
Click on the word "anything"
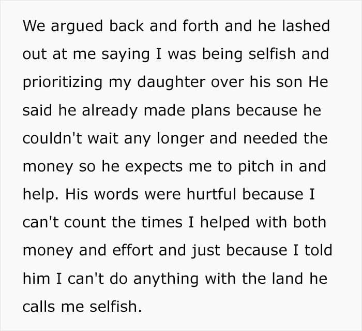[166, 279]
